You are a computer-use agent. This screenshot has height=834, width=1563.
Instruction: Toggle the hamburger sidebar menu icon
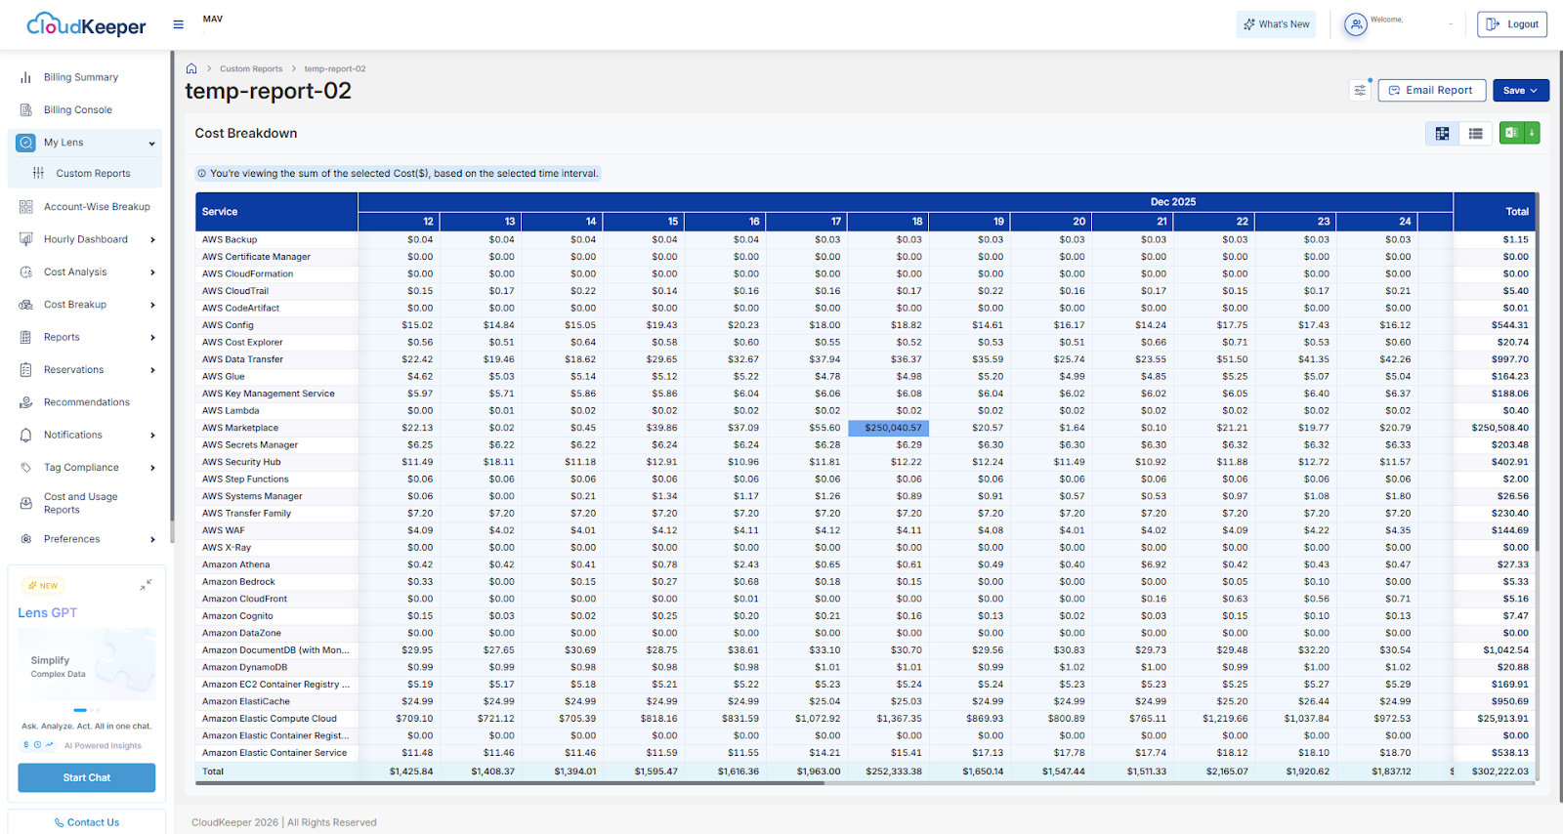pos(178,24)
